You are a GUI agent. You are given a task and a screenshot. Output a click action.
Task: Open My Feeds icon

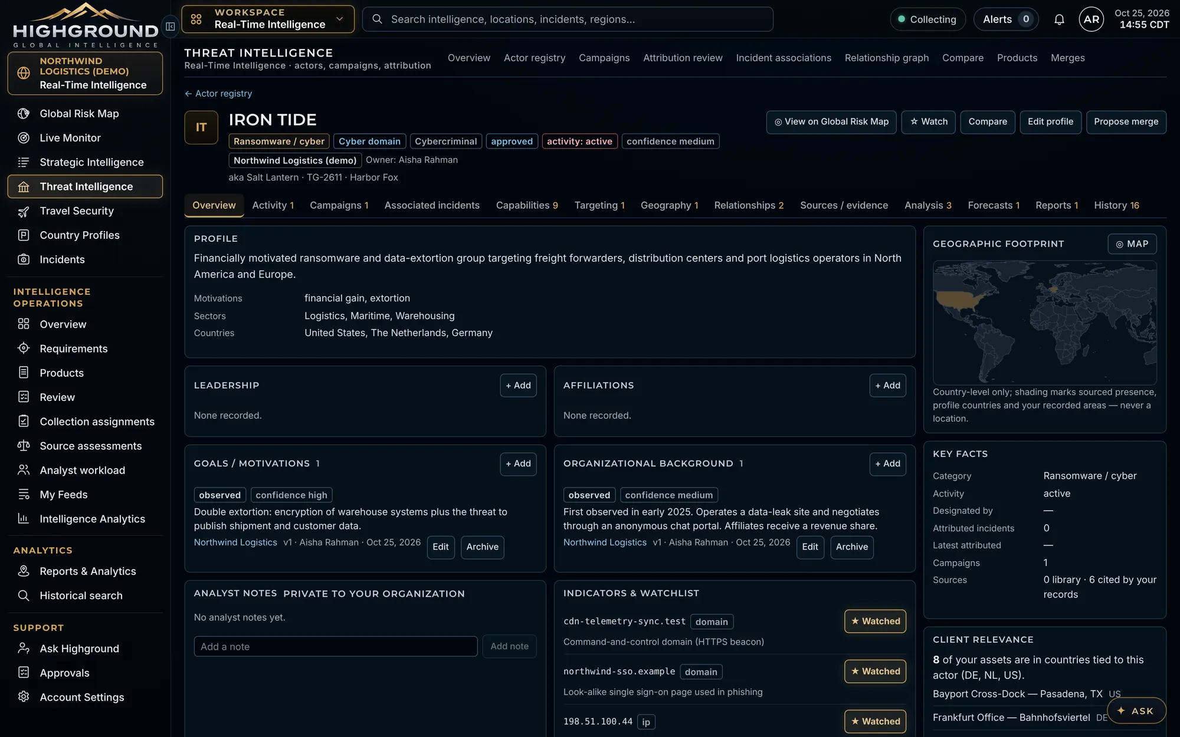pos(24,495)
